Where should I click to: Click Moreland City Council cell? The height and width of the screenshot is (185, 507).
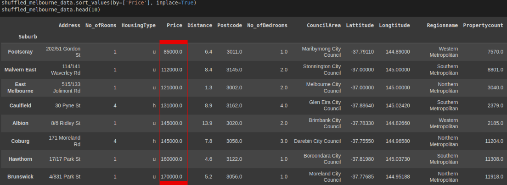(x=325, y=177)
